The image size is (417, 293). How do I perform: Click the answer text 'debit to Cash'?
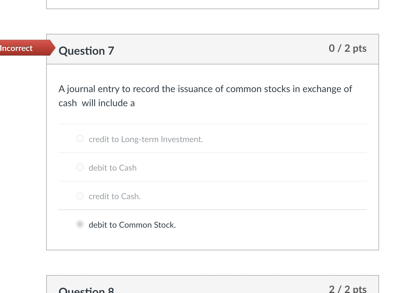112,168
